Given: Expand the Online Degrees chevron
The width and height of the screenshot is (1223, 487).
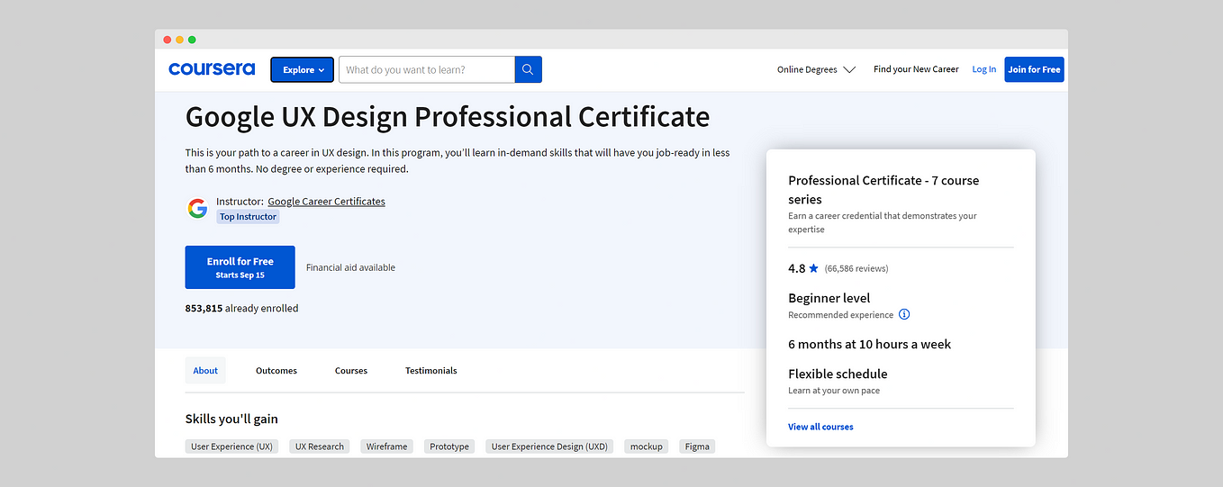Looking at the screenshot, I should click(x=848, y=70).
